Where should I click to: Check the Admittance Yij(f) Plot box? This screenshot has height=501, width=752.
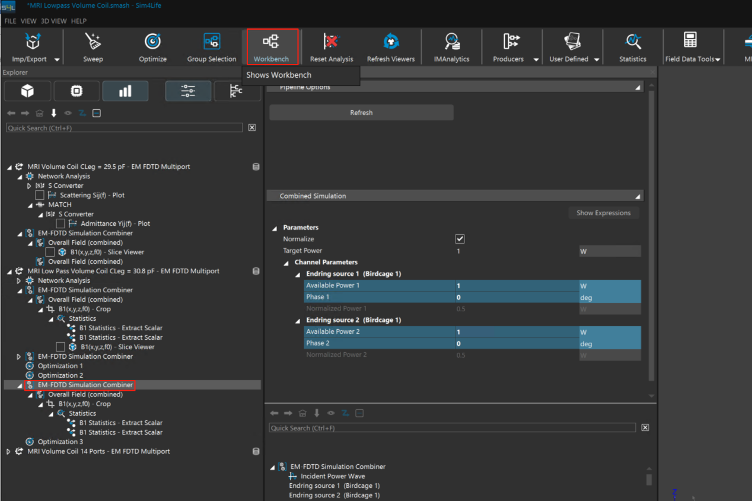coord(60,224)
